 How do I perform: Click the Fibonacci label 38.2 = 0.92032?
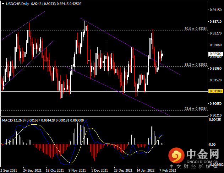coord(196,65)
